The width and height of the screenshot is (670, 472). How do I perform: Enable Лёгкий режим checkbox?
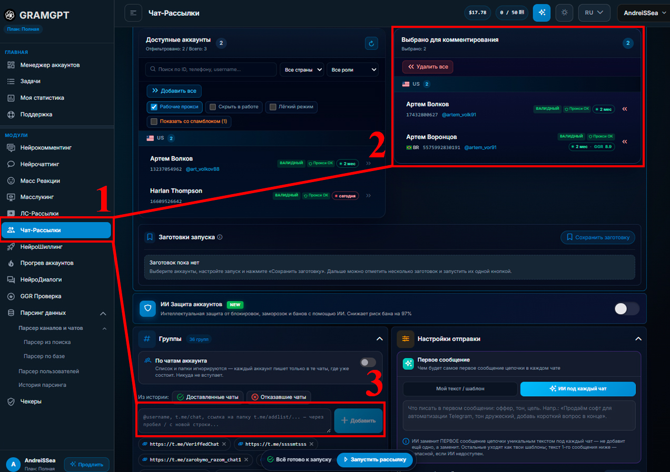273,107
